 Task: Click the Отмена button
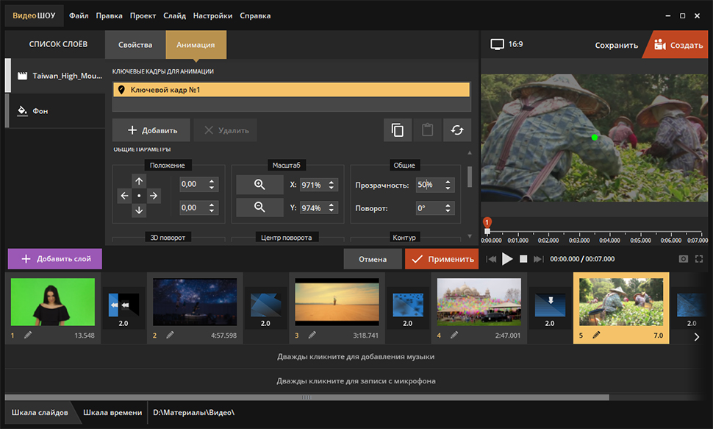(373, 259)
